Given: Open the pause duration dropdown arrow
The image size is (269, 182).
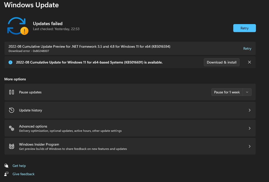Looking at the screenshot, I should 247,92.
